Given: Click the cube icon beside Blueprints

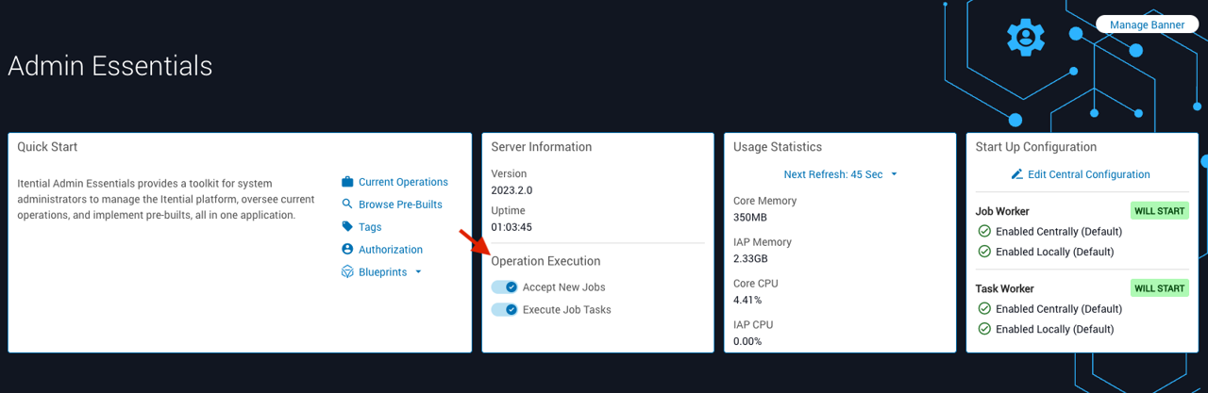Looking at the screenshot, I should (x=347, y=272).
